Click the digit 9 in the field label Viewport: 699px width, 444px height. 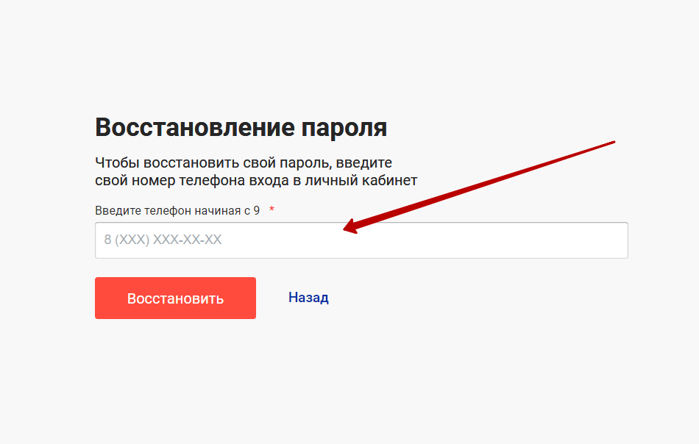coord(256,210)
